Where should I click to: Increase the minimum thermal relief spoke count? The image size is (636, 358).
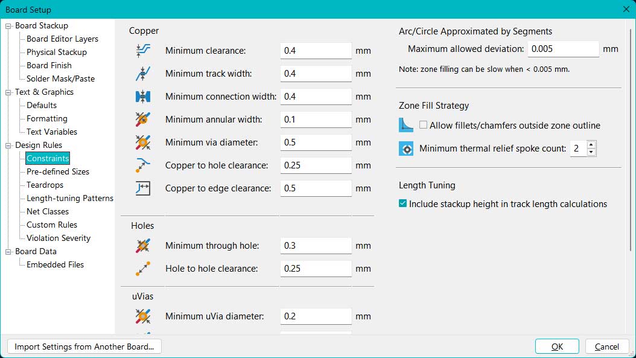point(591,145)
